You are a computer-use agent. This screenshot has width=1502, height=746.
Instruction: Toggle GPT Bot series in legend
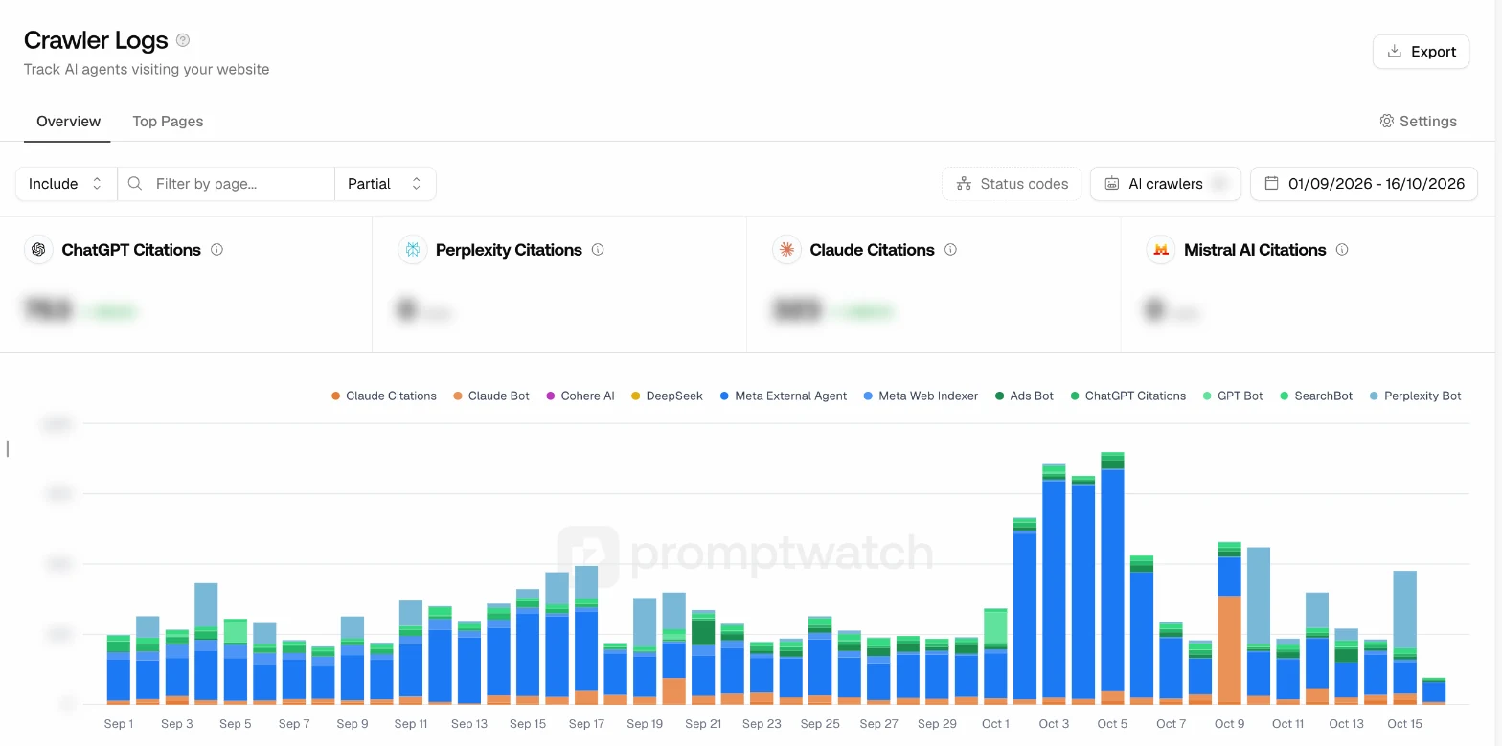1233,396
